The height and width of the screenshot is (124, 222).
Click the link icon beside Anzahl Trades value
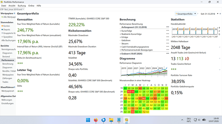[x=220, y=58]
